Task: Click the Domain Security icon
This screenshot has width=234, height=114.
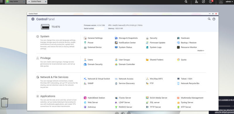Action: tap(85, 65)
